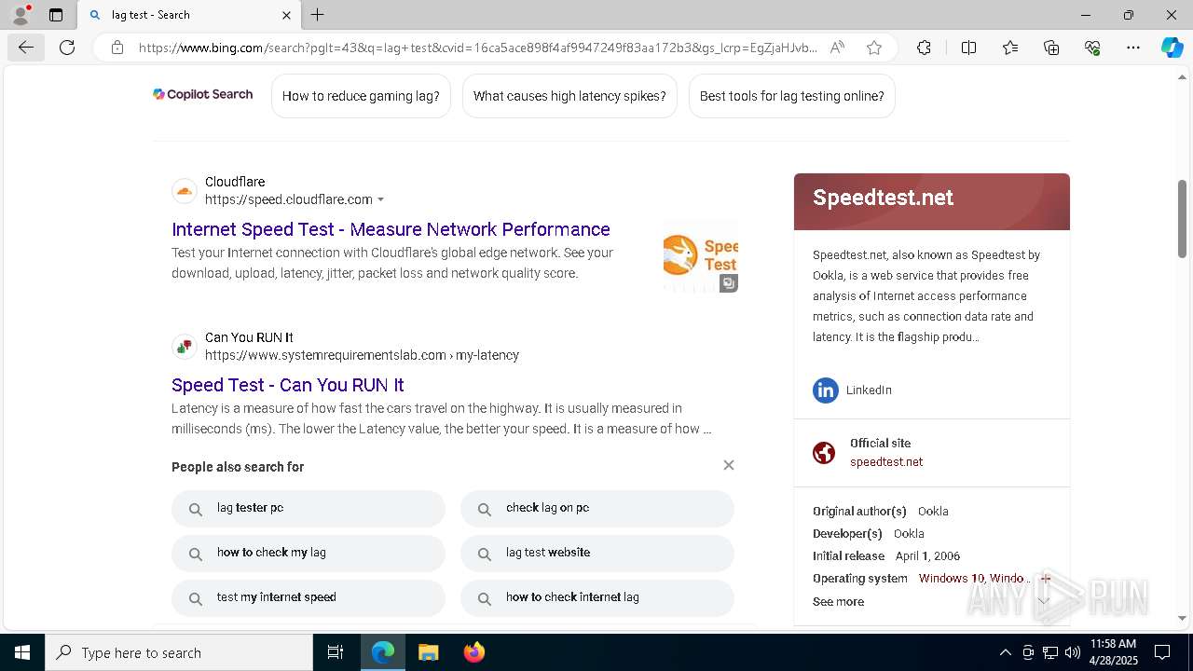The width and height of the screenshot is (1193, 671).
Task: Open Browser essentials heart icon
Action: point(1092,48)
